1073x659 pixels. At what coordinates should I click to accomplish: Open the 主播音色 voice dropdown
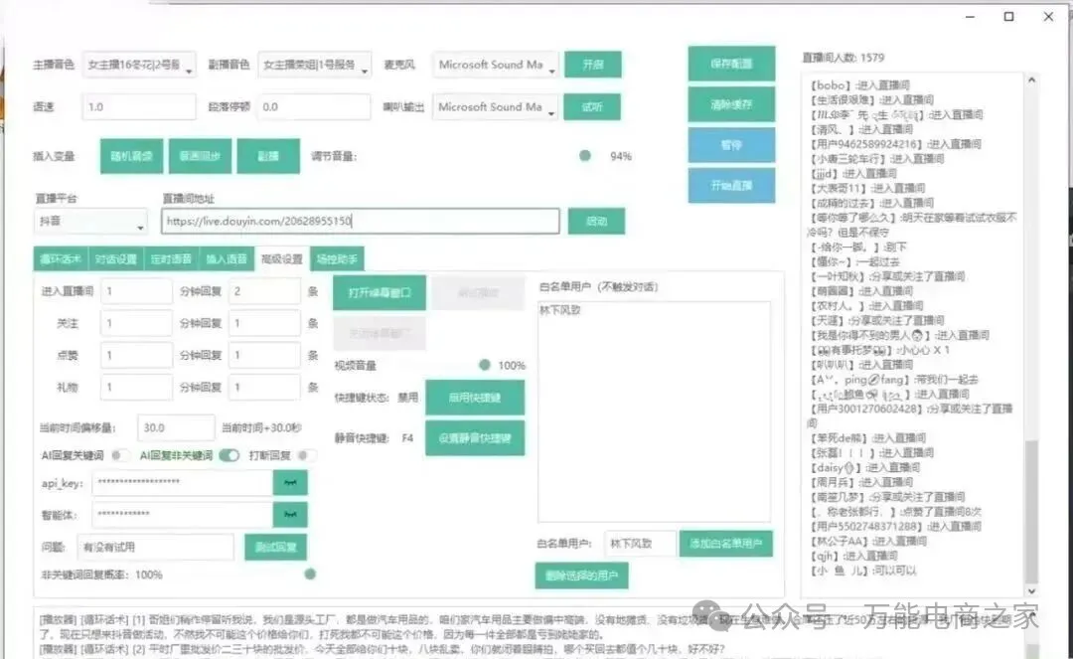139,66
